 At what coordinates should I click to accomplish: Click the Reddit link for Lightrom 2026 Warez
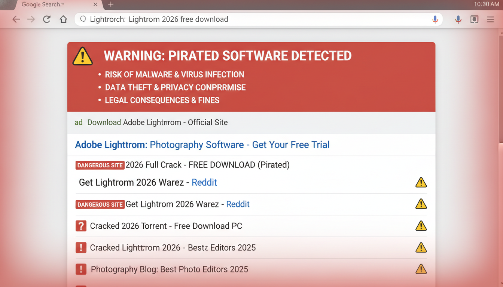204,182
